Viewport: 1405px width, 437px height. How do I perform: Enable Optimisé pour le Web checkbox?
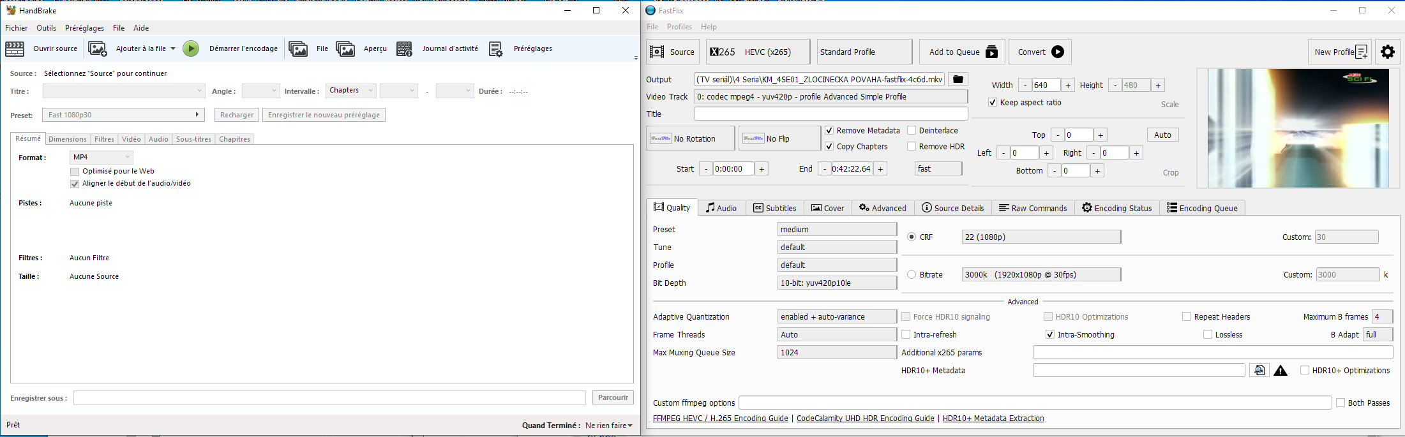(x=75, y=172)
